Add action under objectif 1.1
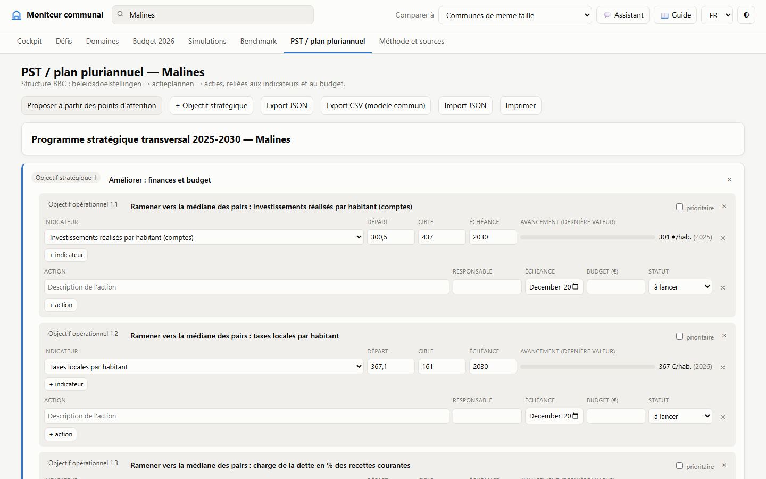766x479 pixels. (x=61, y=305)
